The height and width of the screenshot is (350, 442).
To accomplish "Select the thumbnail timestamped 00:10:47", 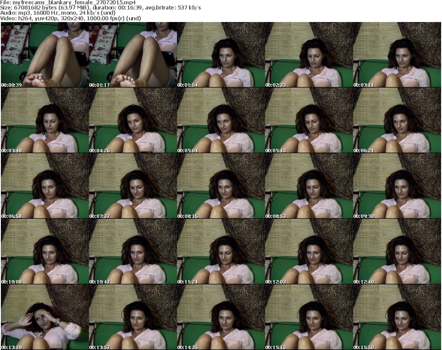I will pos(133,251).
